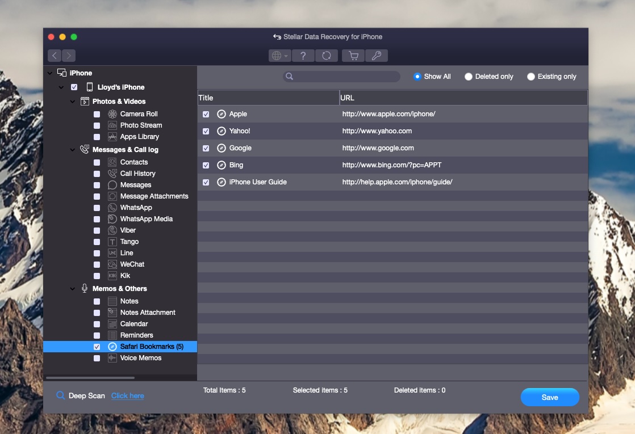Check the Notes checkbox
The image size is (635, 434).
[97, 301]
